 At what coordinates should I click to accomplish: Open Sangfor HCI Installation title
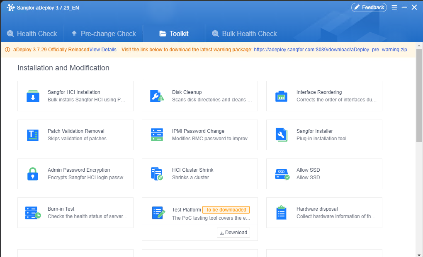click(74, 92)
